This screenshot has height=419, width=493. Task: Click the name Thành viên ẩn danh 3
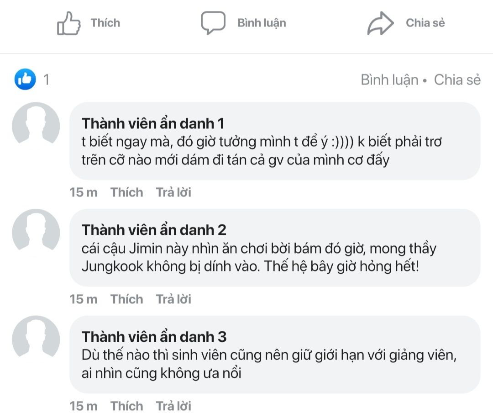[x=154, y=337]
